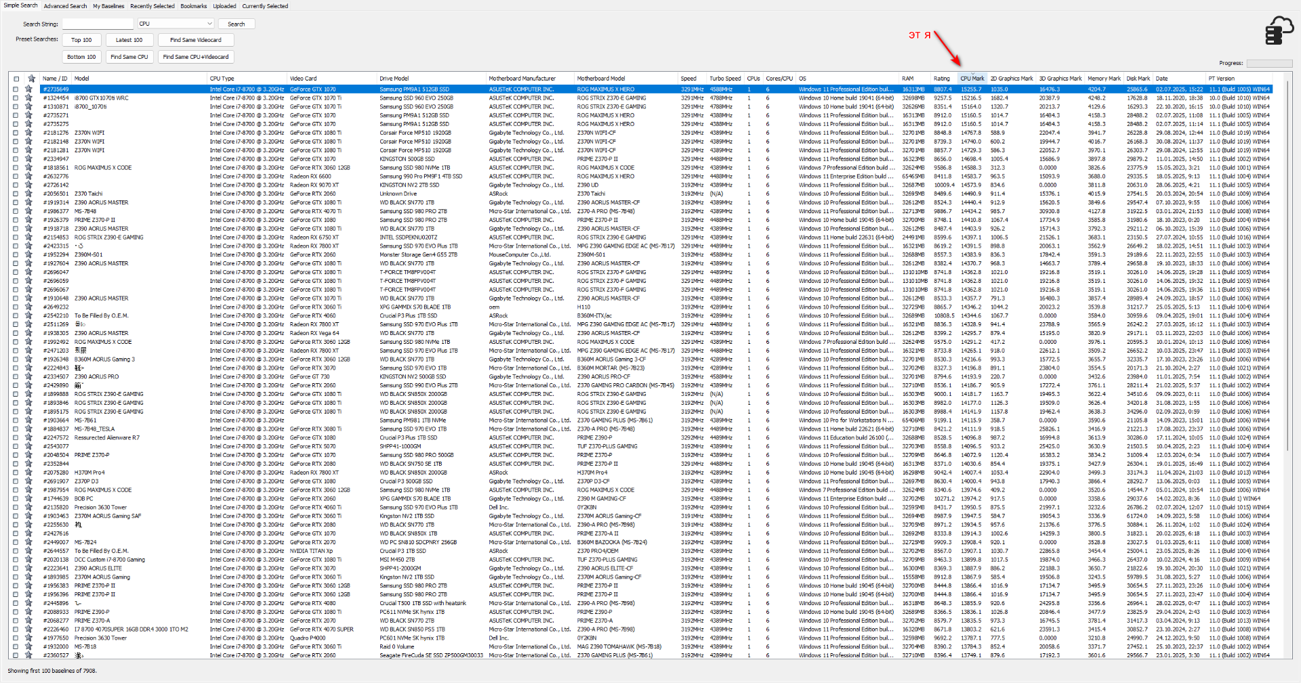Image resolution: width=1301 pixels, height=683 pixels.
Task: Sort by the 3D Graphics Mark column
Action: pyautogui.click(x=1060, y=79)
